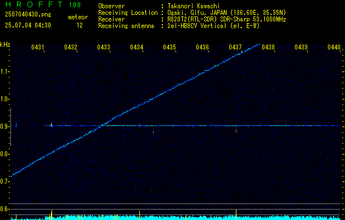Image resolution: width=345 pixels, height=220 pixels.
Task: Click the meteor echo on carrier at 0434
Action: click(x=139, y=125)
